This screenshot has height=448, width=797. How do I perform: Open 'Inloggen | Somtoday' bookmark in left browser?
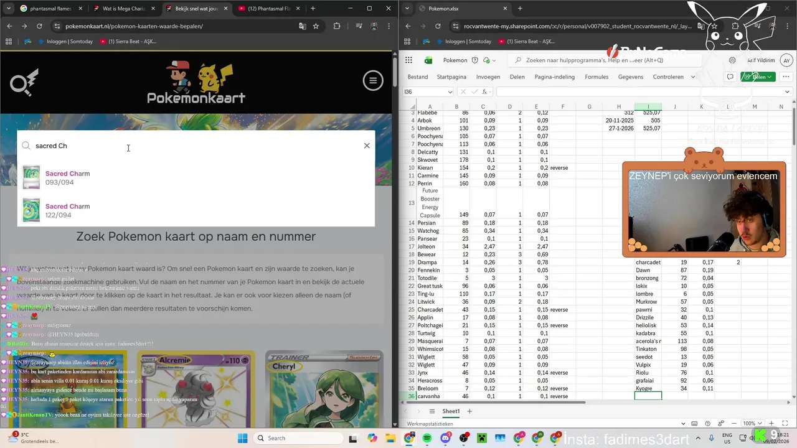[x=67, y=41]
